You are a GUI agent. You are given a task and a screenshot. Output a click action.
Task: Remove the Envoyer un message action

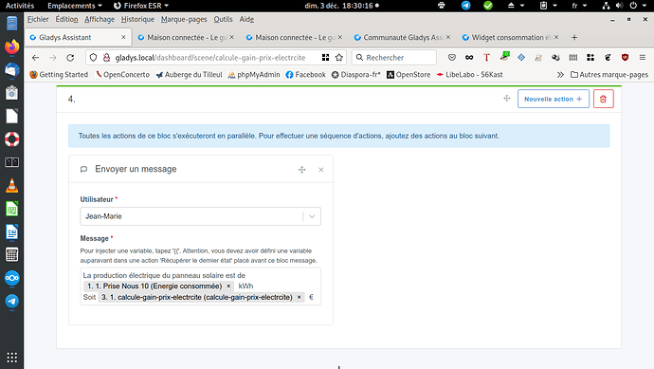click(321, 170)
